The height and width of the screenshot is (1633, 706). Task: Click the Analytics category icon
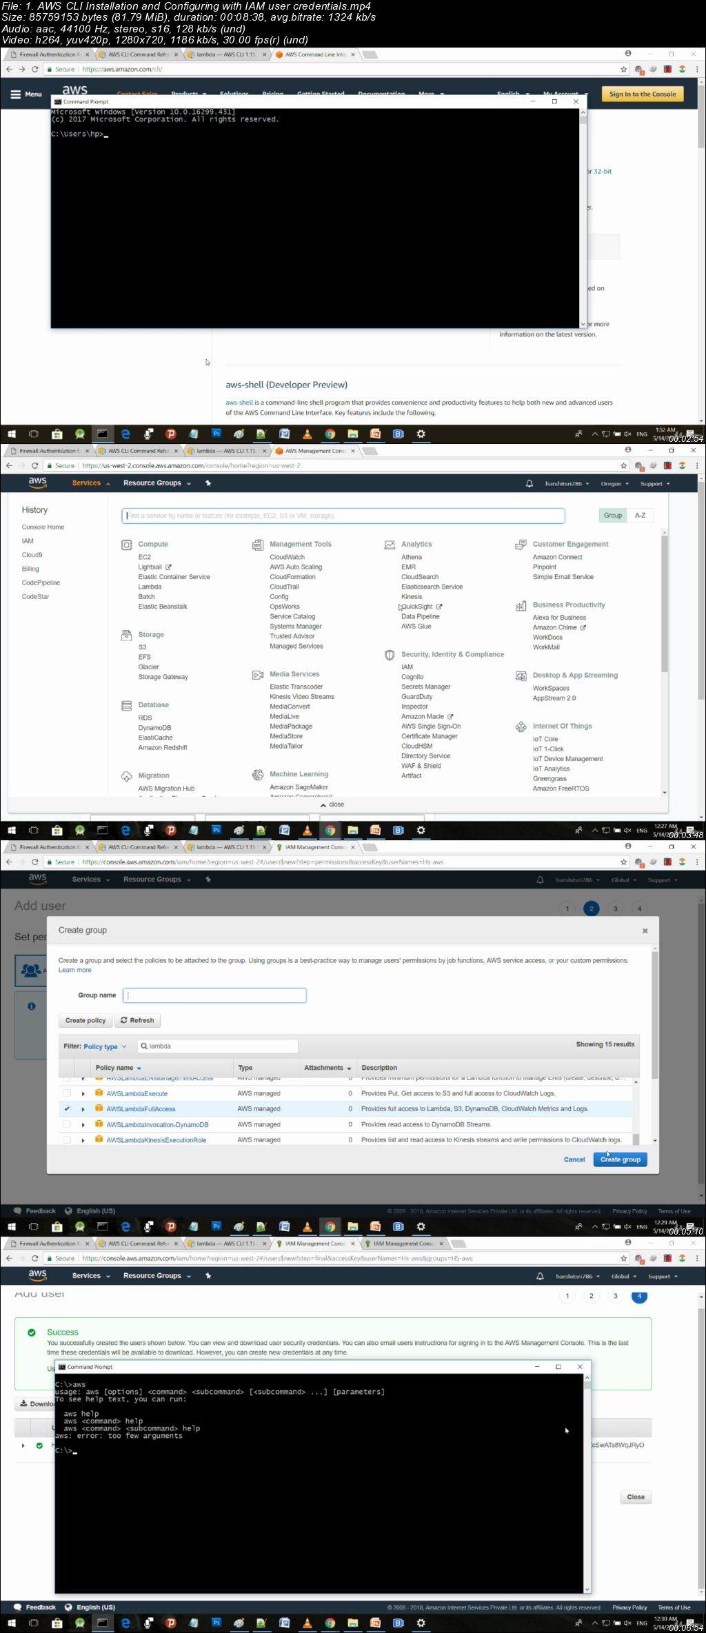pos(390,545)
